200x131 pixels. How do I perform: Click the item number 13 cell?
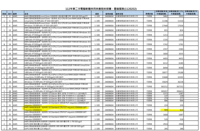point(10,30)
